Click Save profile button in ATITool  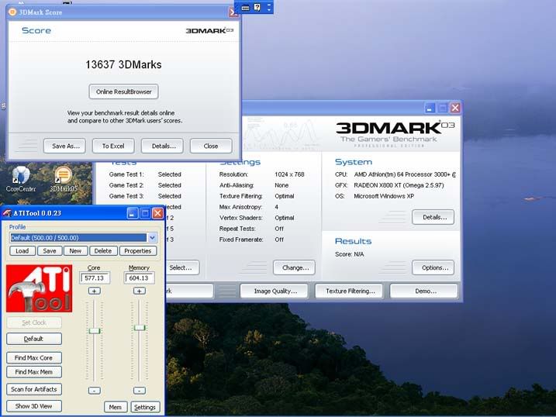point(50,251)
